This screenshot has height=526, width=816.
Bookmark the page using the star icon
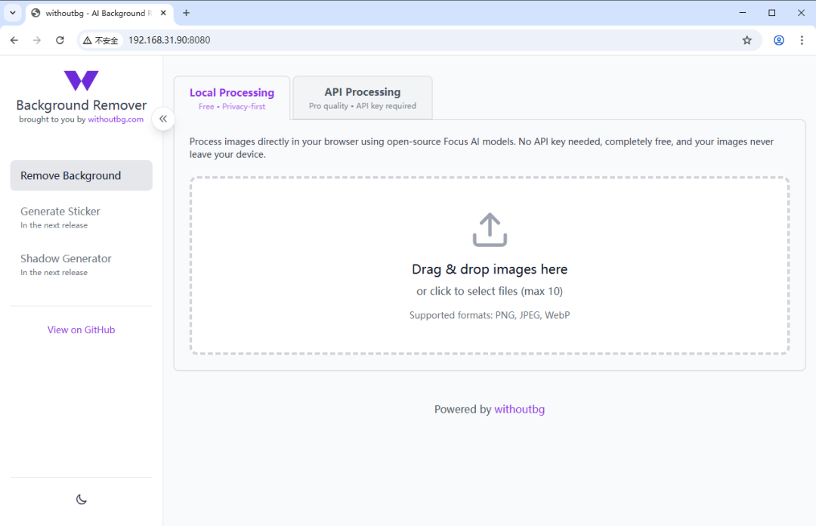click(x=747, y=40)
